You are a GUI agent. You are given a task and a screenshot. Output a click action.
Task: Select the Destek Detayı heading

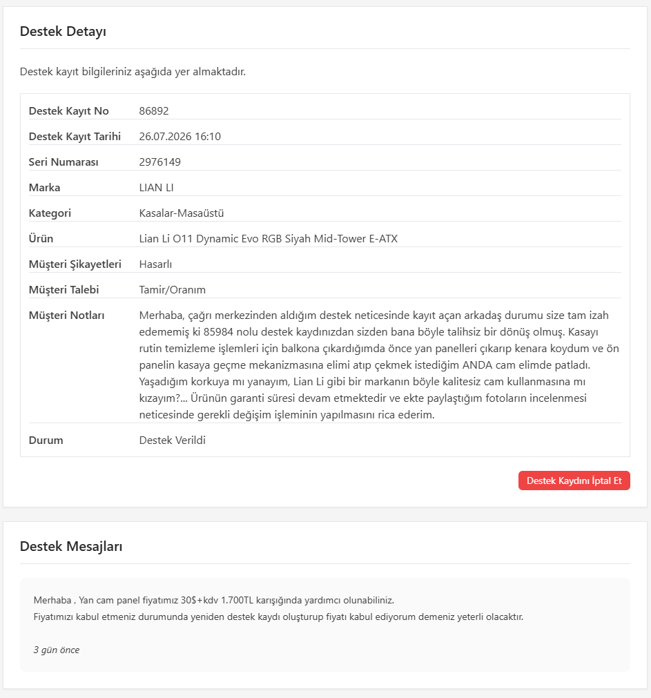tap(64, 32)
